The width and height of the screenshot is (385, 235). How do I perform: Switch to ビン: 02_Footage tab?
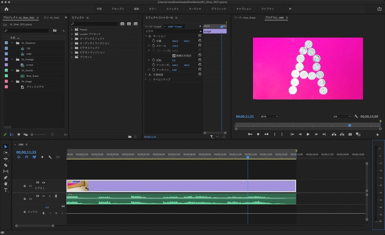pos(51,18)
